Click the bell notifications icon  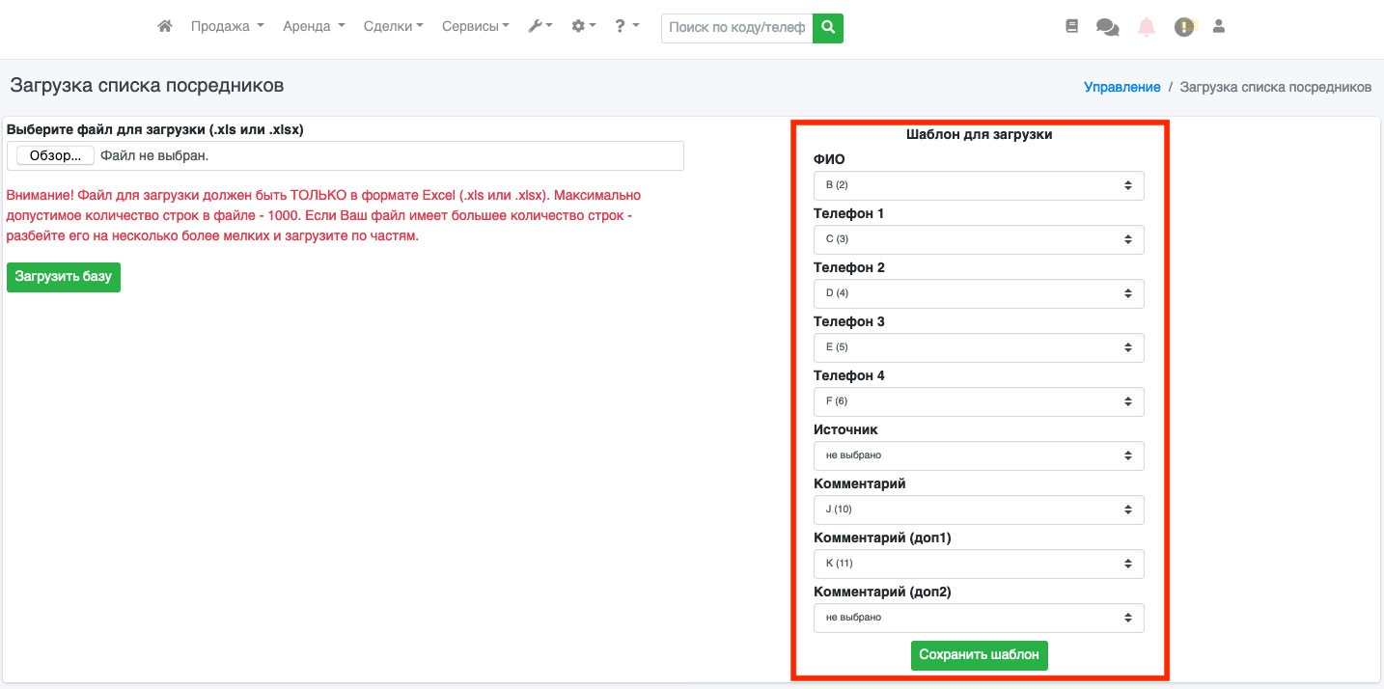coord(1146,27)
